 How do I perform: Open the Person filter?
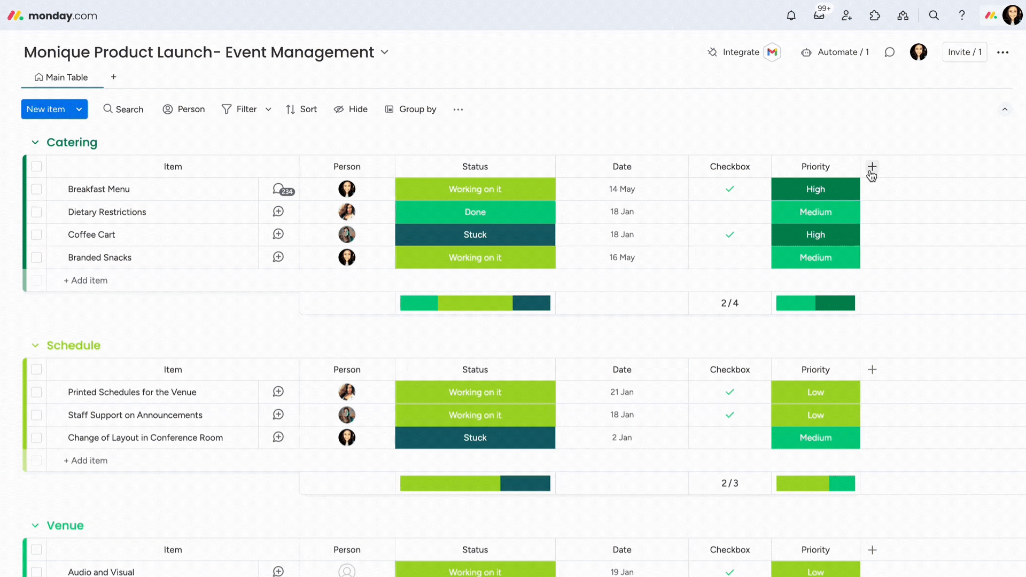coord(184,109)
